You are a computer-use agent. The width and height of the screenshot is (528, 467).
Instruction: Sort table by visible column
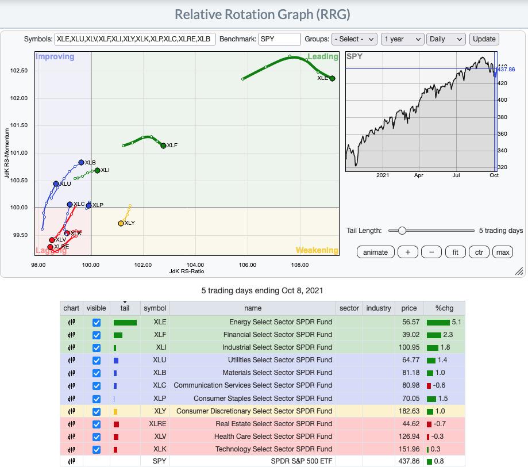pos(97,308)
